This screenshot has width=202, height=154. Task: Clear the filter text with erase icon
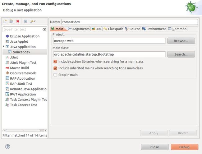coord(44,30)
